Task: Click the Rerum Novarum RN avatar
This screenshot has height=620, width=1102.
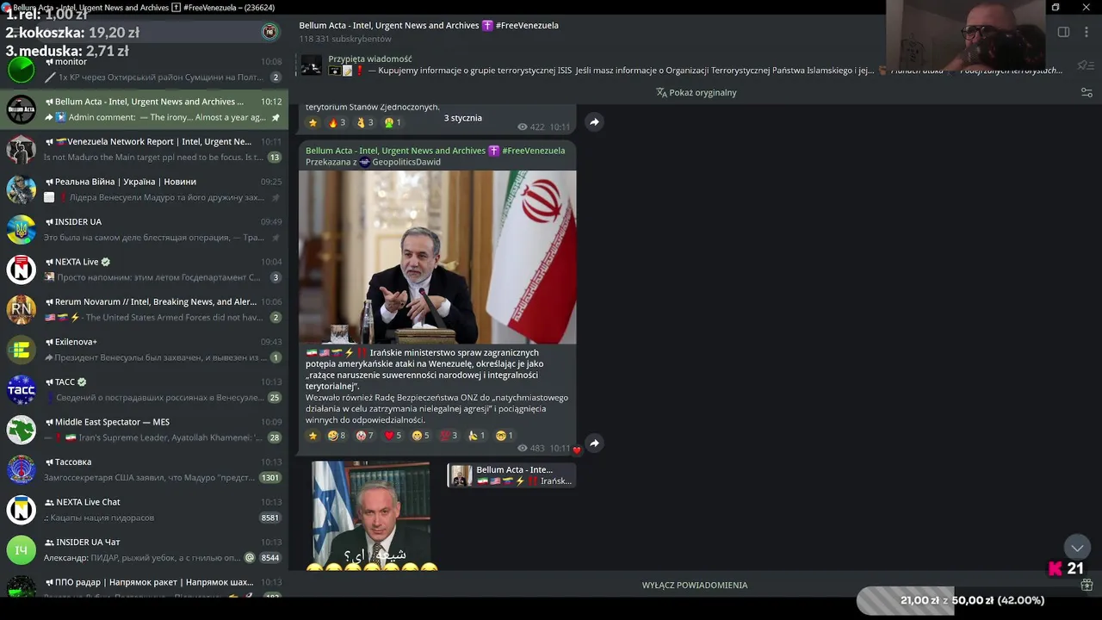Action: pos(22,310)
